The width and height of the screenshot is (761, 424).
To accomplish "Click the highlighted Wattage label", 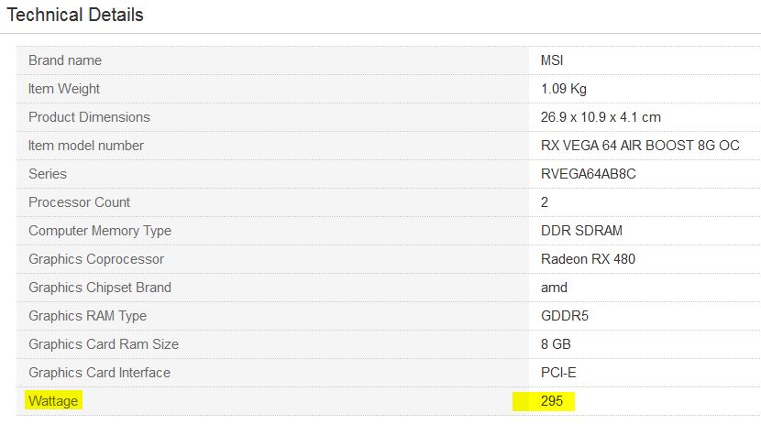I will [x=53, y=401].
